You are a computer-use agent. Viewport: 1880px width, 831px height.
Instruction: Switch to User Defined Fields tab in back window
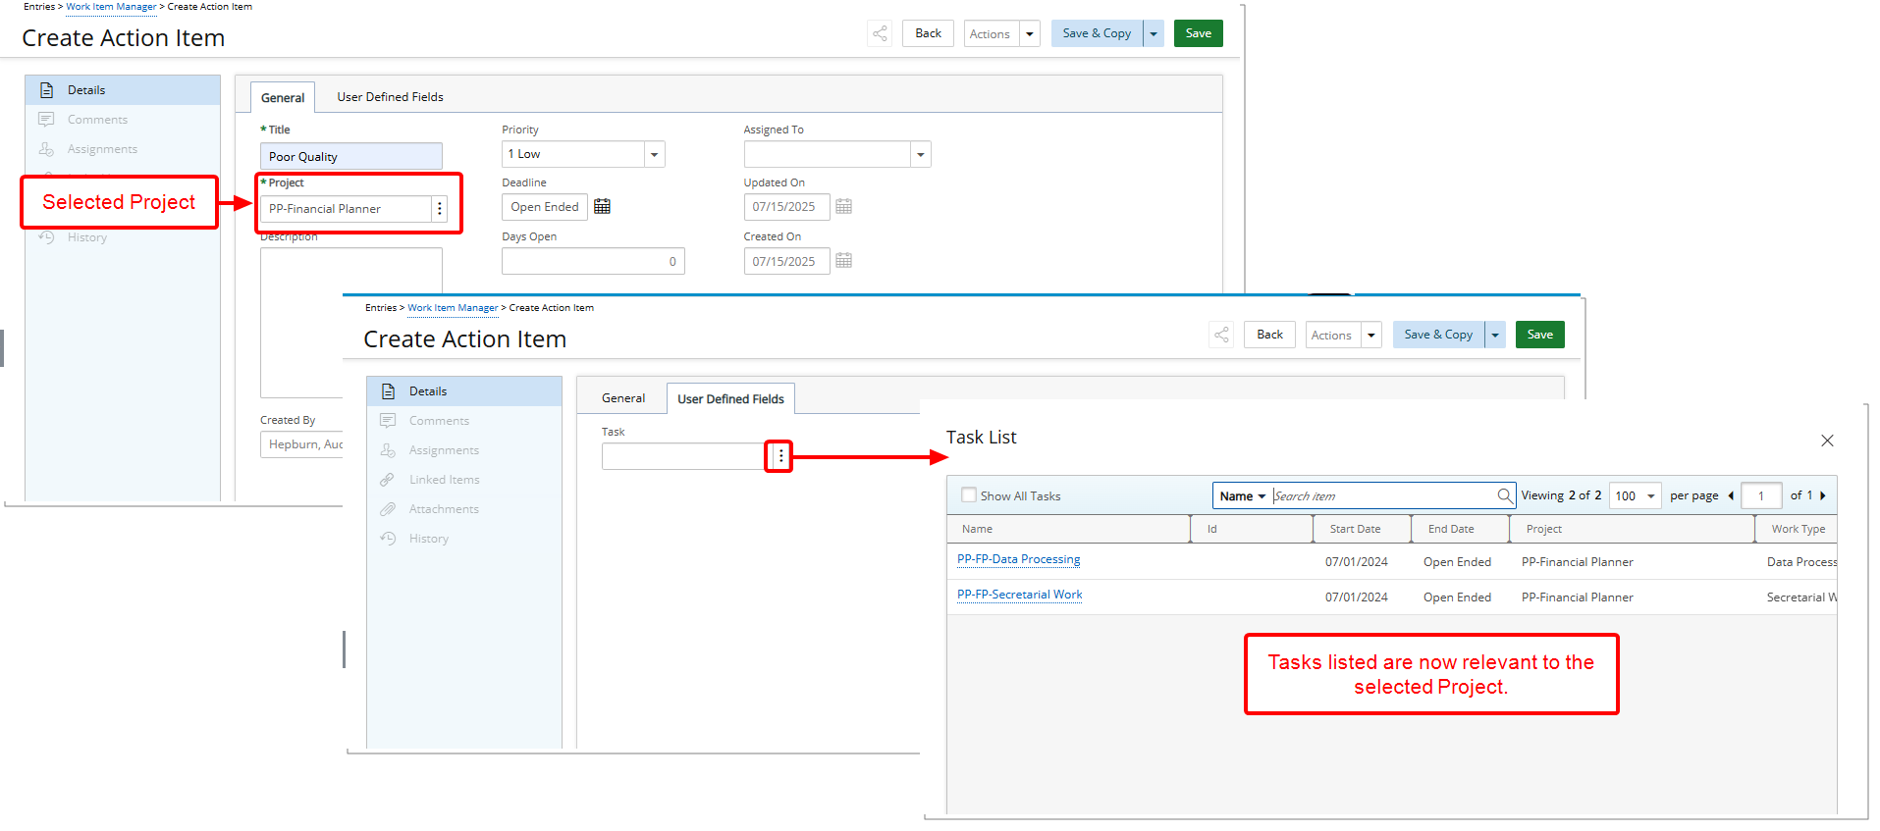pyautogui.click(x=390, y=96)
